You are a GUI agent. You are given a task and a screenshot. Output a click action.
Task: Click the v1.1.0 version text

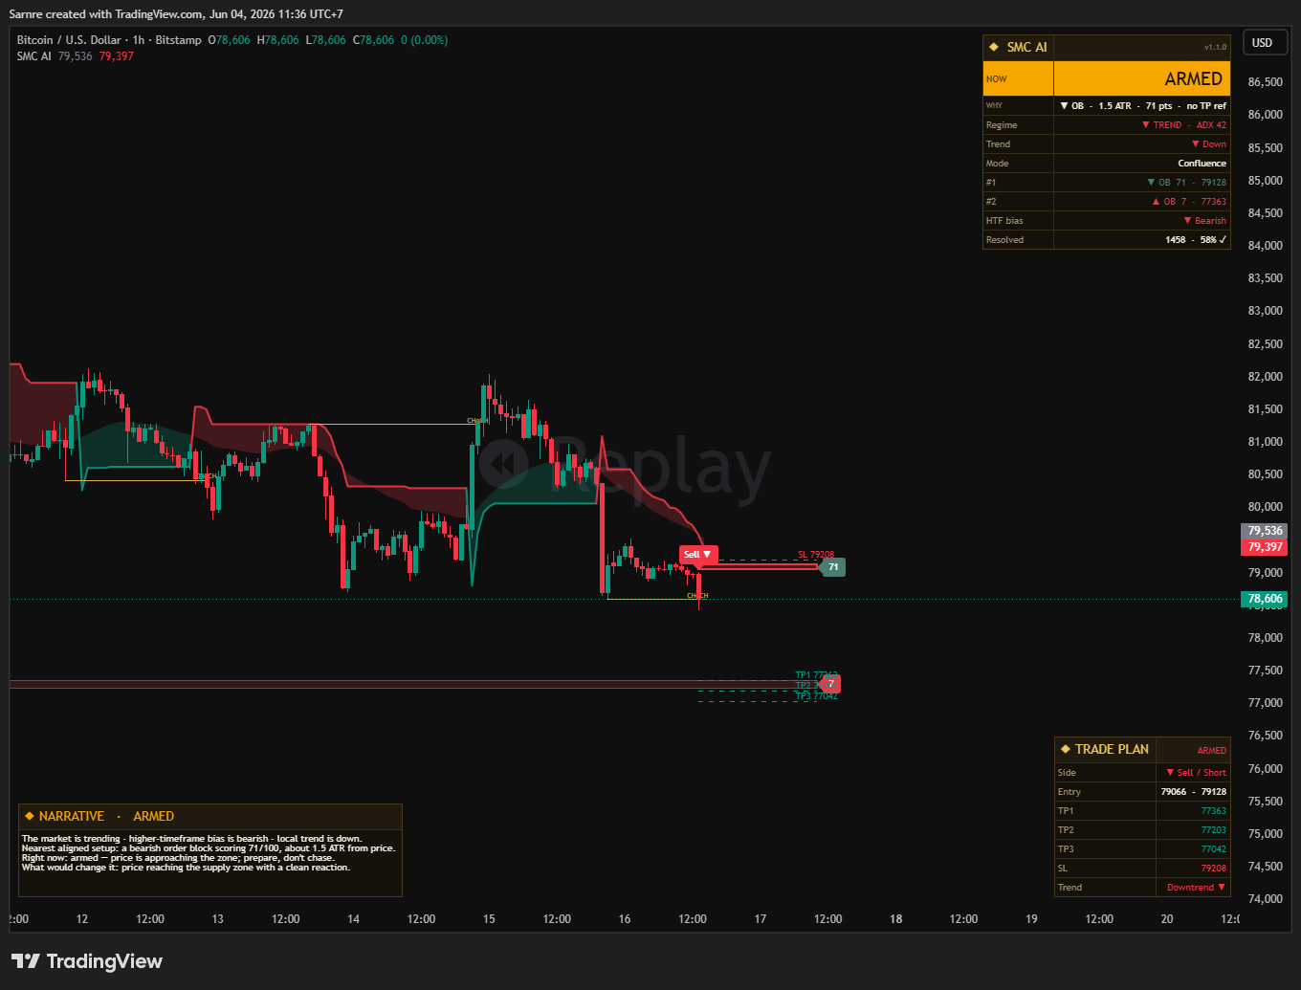click(x=1215, y=48)
